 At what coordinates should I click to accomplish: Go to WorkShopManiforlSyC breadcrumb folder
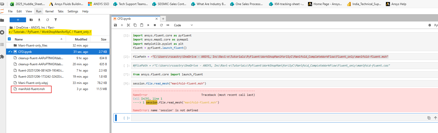point(56,32)
